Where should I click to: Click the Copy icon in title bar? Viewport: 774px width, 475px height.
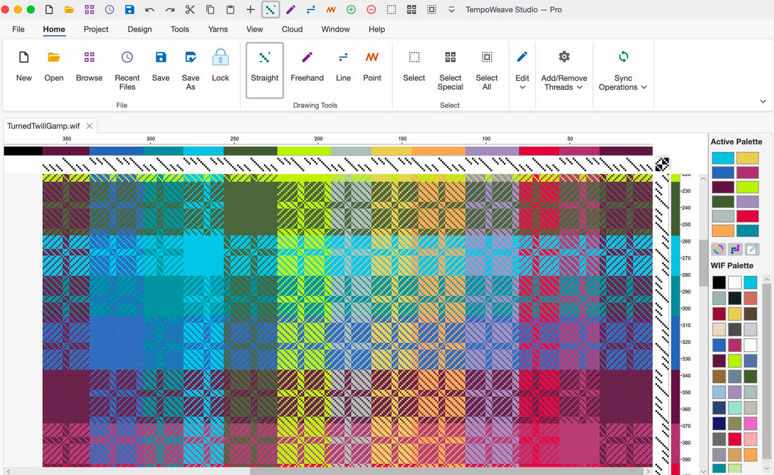pyautogui.click(x=210, y=9)
